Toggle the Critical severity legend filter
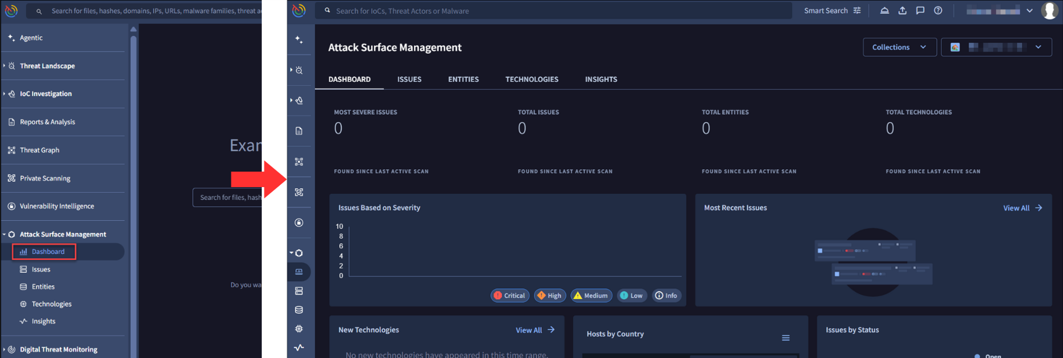 click(509, 296)
